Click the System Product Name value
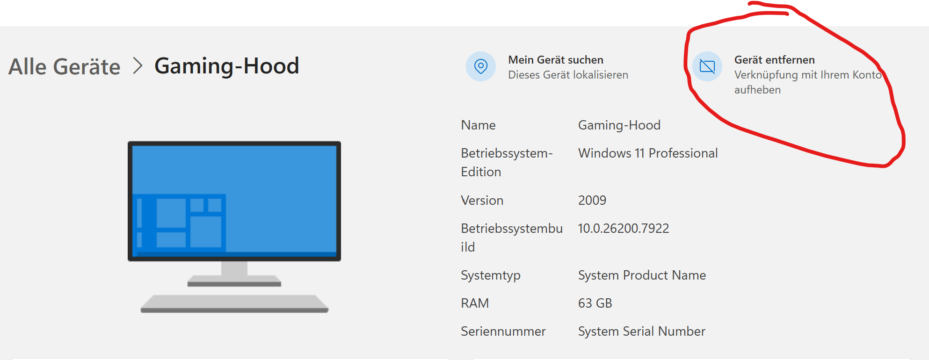Image resolution: width=929 pixels, height=360 pixels. [642, 275]
